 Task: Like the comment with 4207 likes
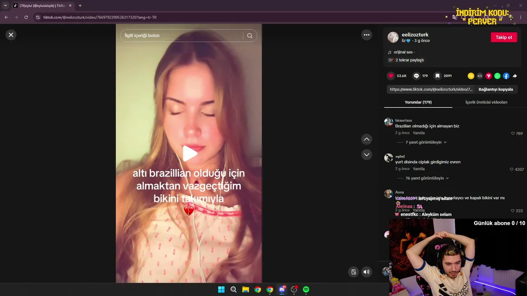pos(512,169)
